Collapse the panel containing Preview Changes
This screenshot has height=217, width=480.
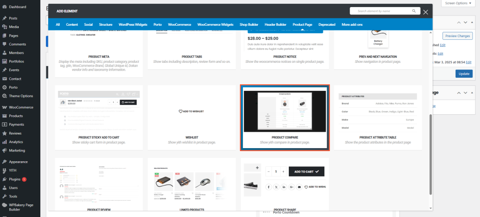tap(472, 22)
